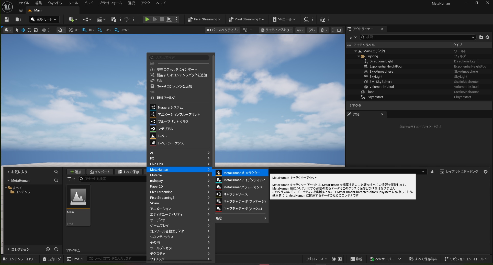Save the current level with disk icon
The width and height of the screenshot is (493, 265).
pyautogui.click(x=7, y=19)
